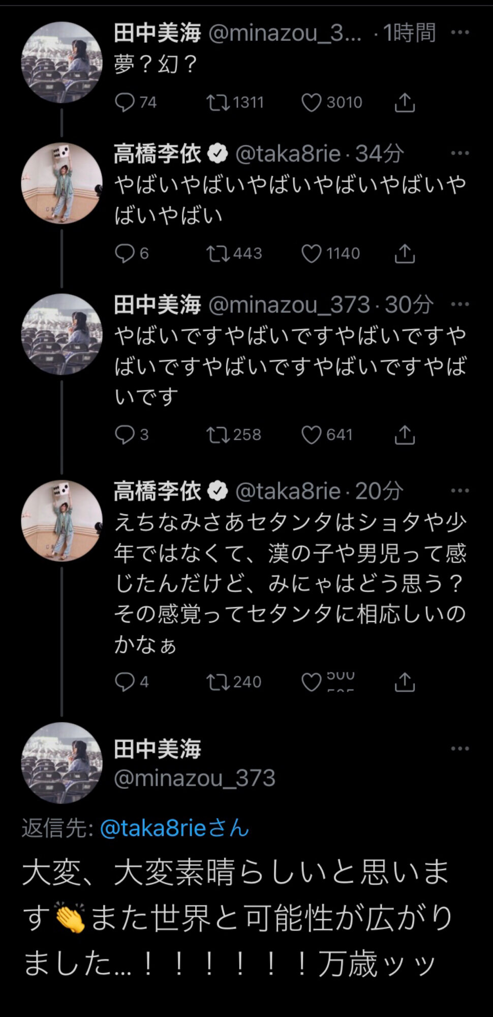This screenshot has height=1017, width=493.
Task: Retweet the tweet with 258 retweets
Action: point(218,435)
